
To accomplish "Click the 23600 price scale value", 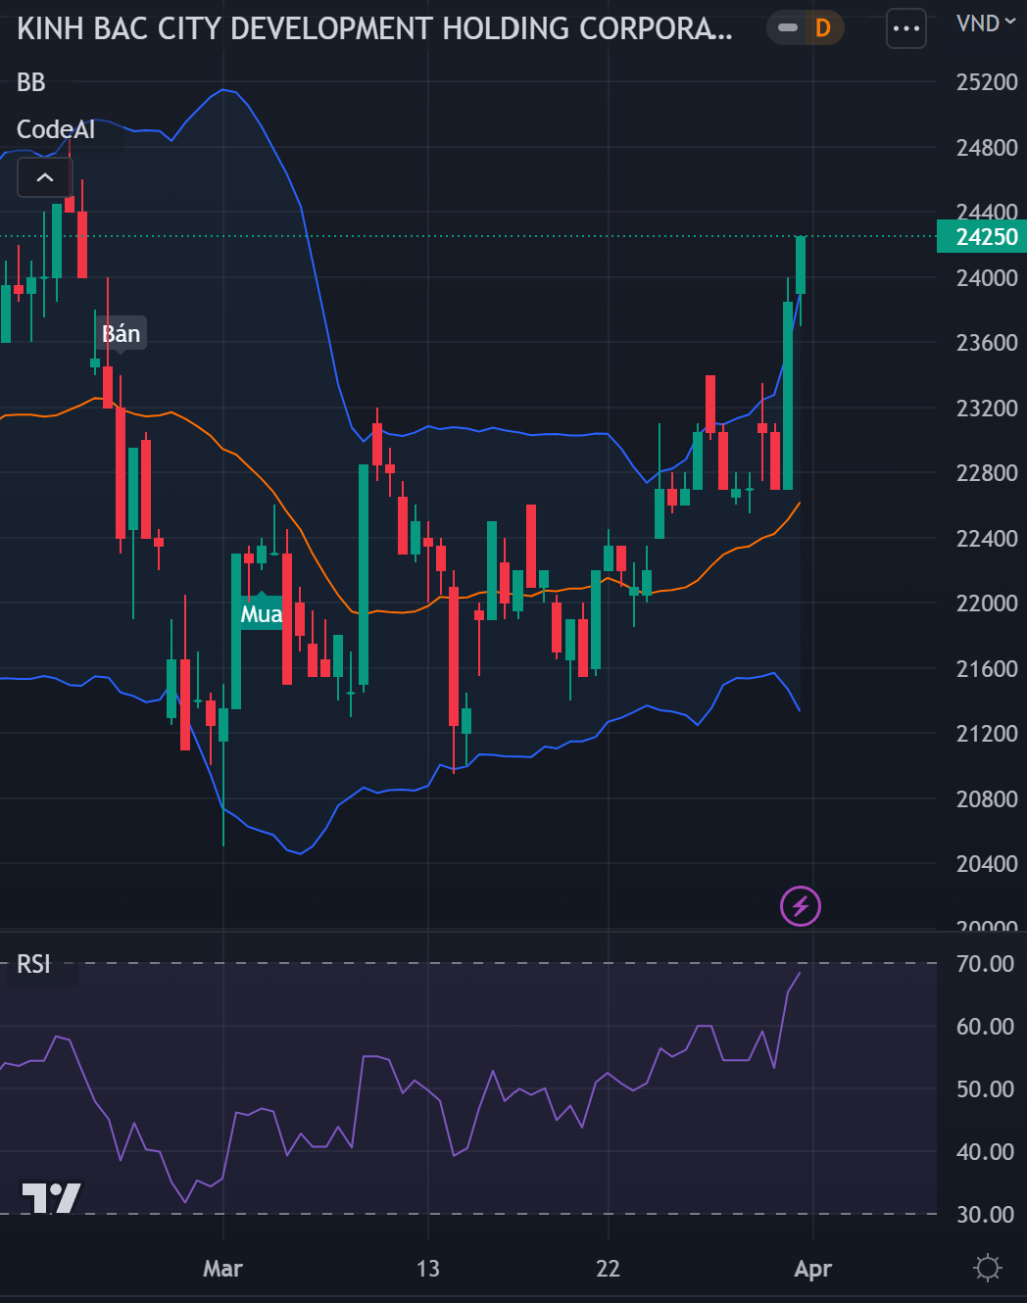I will [987, 343].
